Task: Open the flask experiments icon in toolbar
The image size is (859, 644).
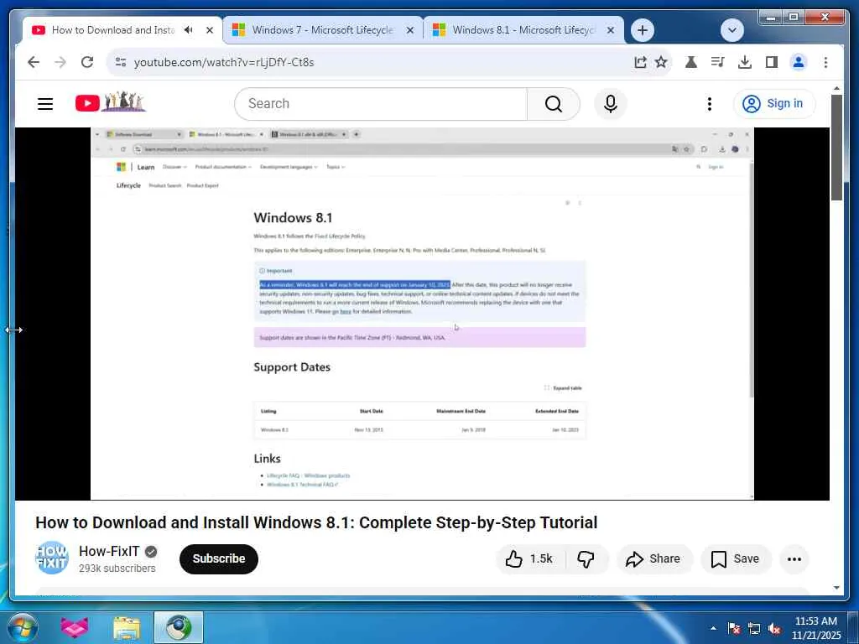Action: (691, 62)
